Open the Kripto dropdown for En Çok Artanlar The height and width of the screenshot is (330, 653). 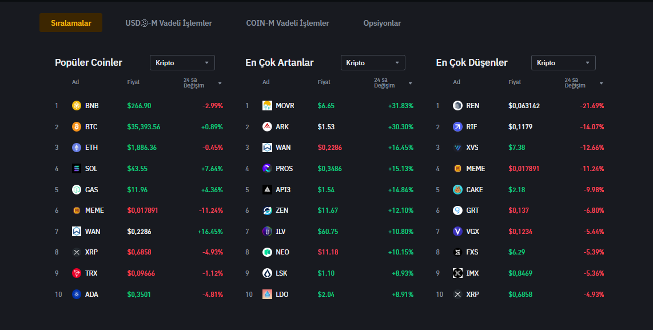pos(373,63)
